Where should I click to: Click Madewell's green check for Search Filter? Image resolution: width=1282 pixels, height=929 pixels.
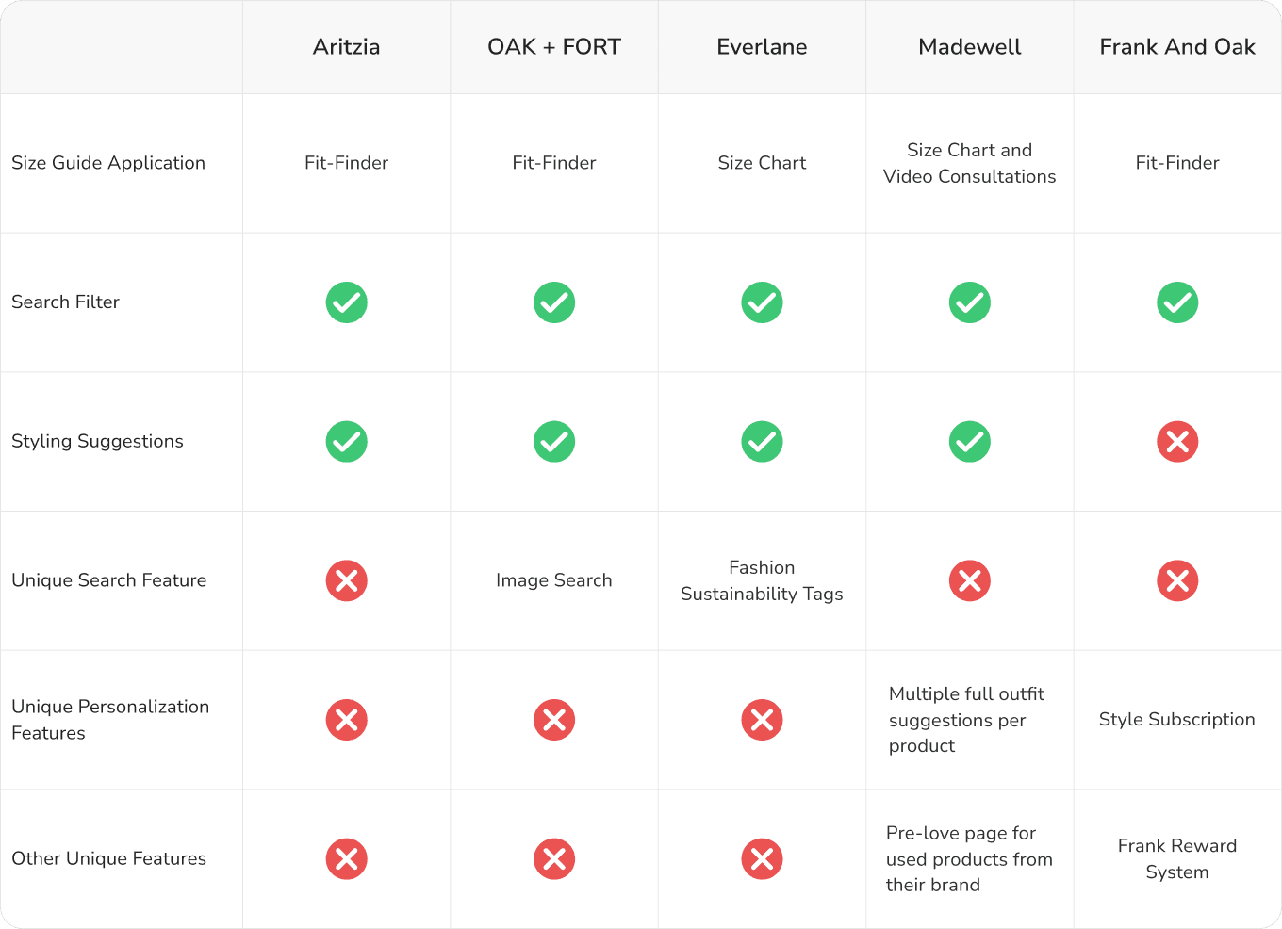pyautogui.click(x=970, y=302)
